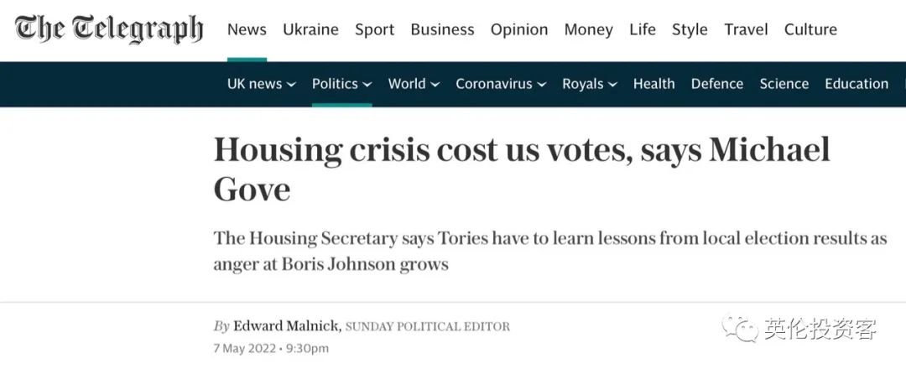
Task: Navigate to the Money section
Action: pos(588,30)
